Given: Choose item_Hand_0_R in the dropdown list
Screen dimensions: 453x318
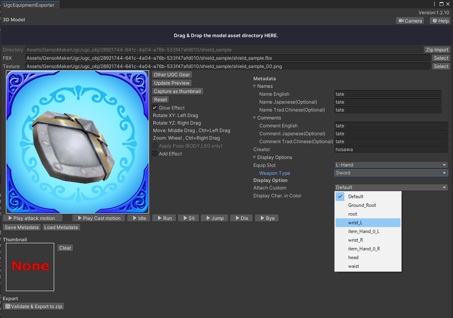Looking at the screenshot, I should point(368,249).
